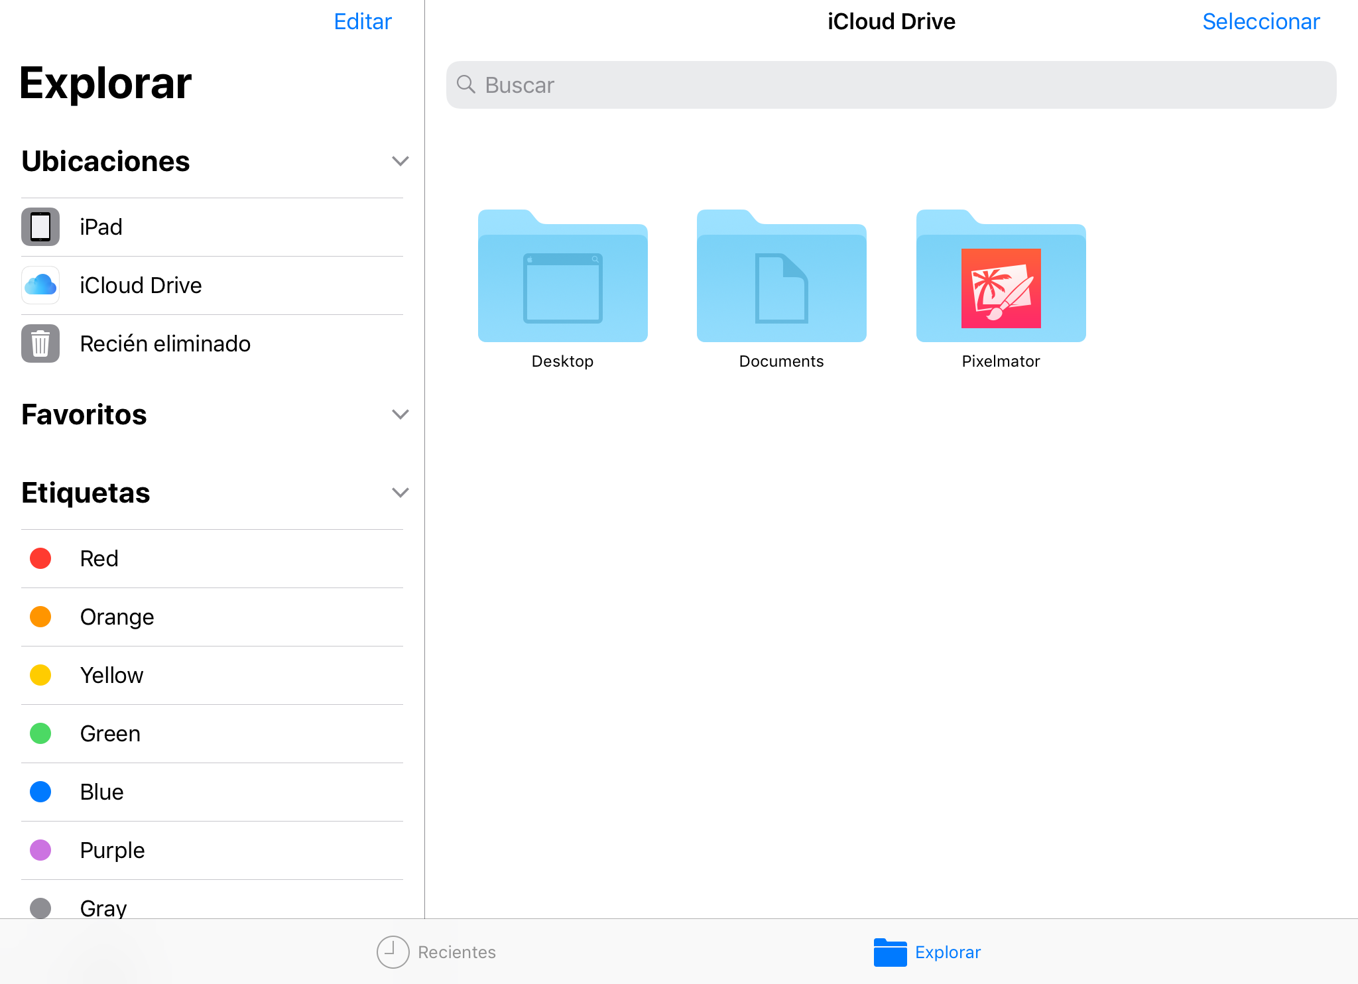This screenshot has width=1358, height=984.
Task: Click the Yellow tag label
Action: coord(111,675)
